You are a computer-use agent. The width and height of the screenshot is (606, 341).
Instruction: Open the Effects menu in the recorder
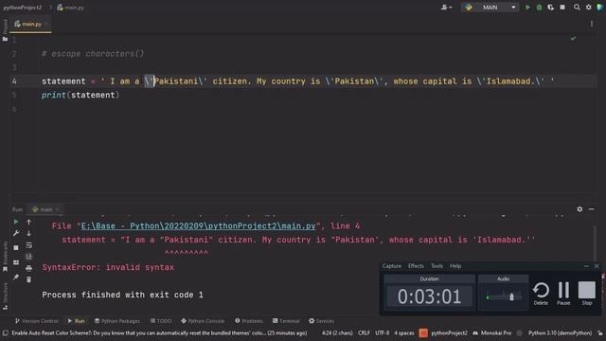(416, 266)
